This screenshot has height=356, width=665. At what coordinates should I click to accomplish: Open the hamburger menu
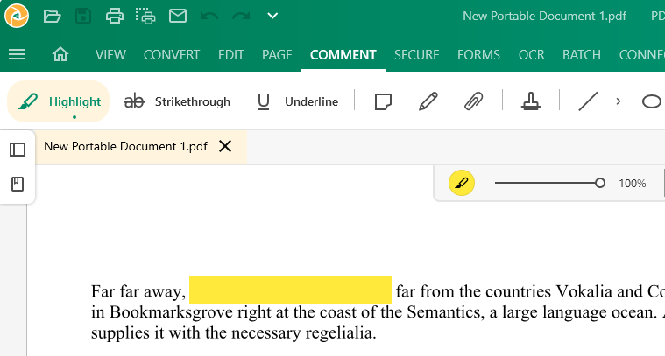click(17, 54)
